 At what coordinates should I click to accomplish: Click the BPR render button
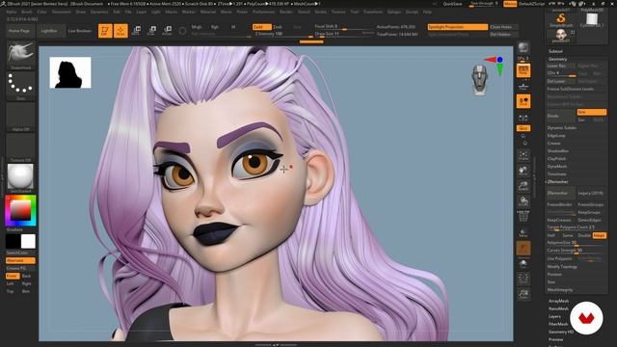[x=523, y=48]
